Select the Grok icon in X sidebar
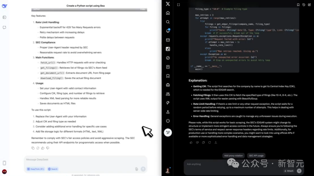Screen dimensions: 314x176 pos(168,49)
